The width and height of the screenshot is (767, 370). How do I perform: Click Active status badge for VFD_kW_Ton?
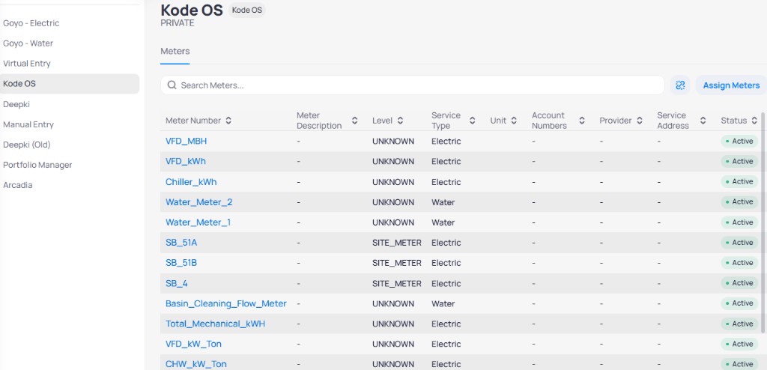click(x=739, y=344)
